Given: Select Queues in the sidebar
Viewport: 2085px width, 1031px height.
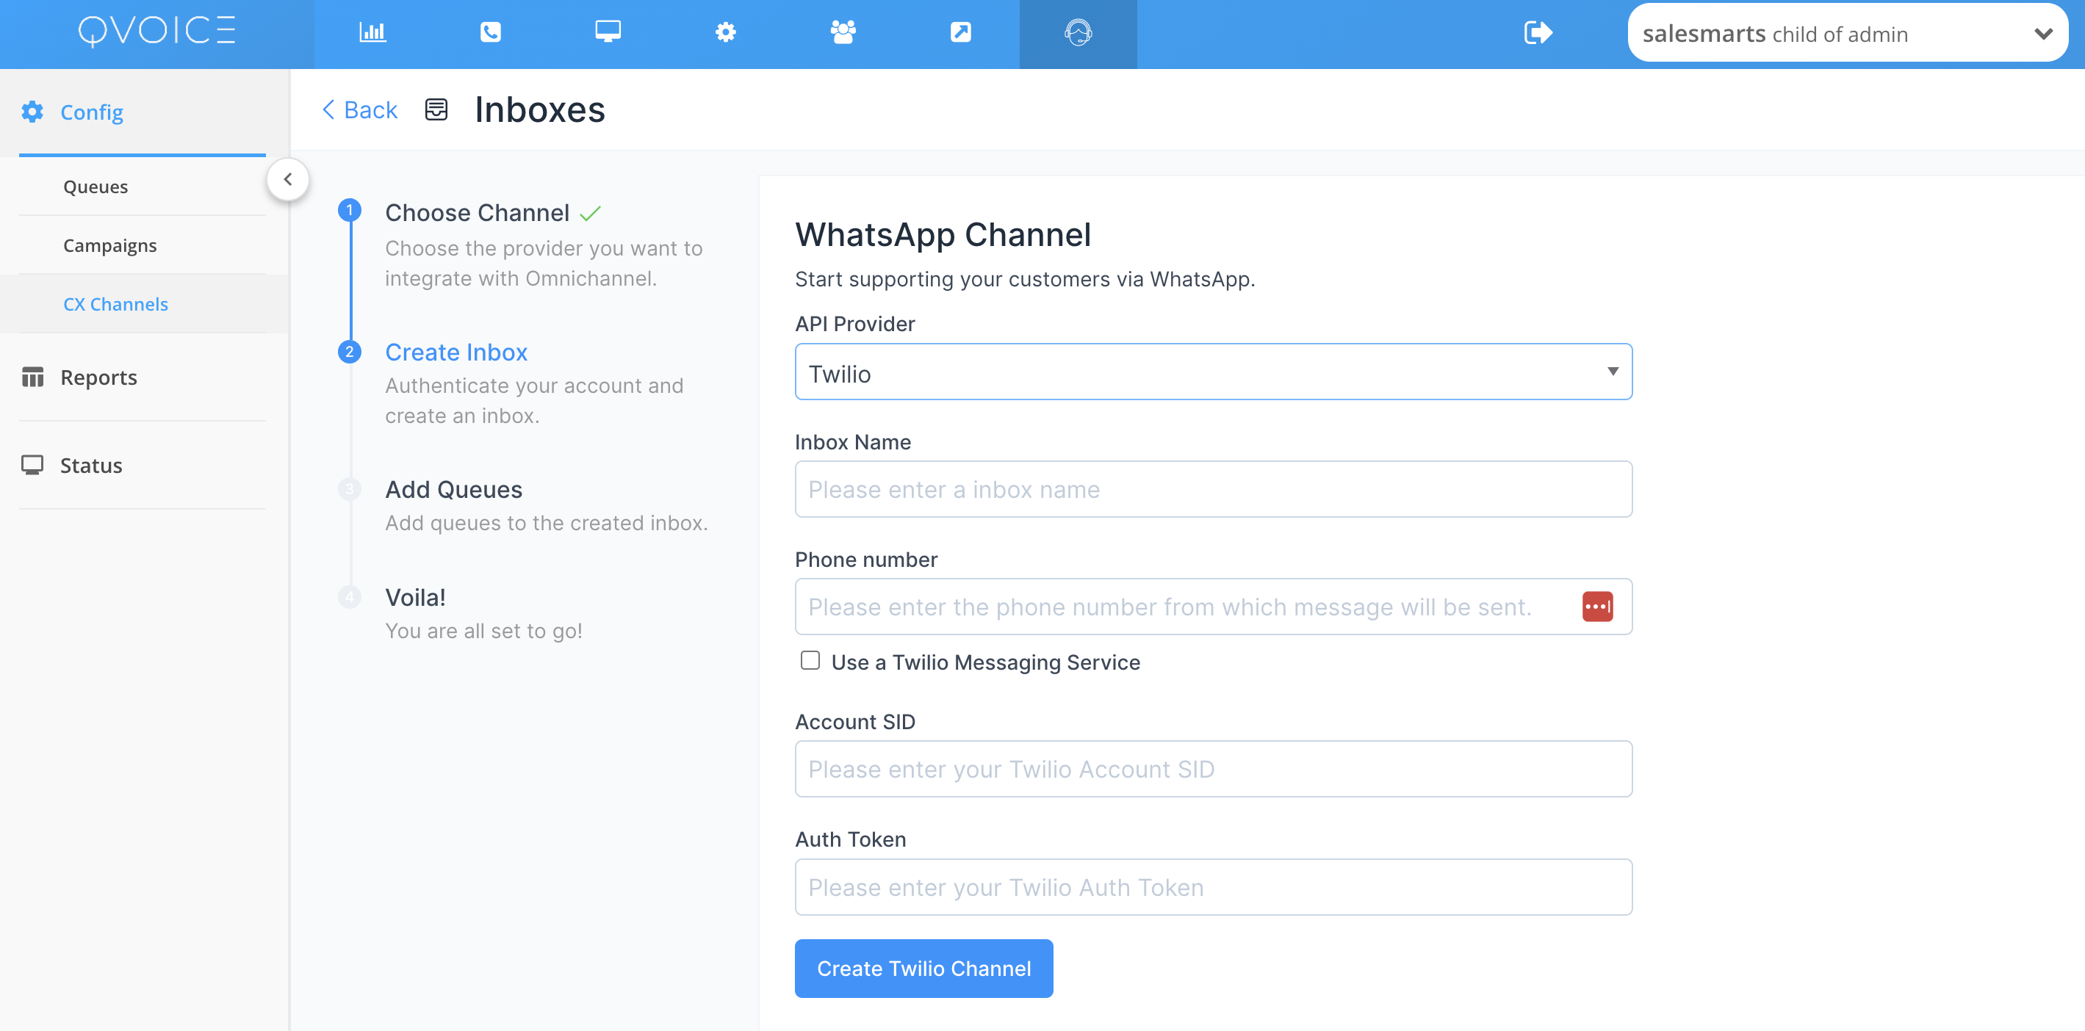Looking at the screenshot, I should tap(96, 187).
